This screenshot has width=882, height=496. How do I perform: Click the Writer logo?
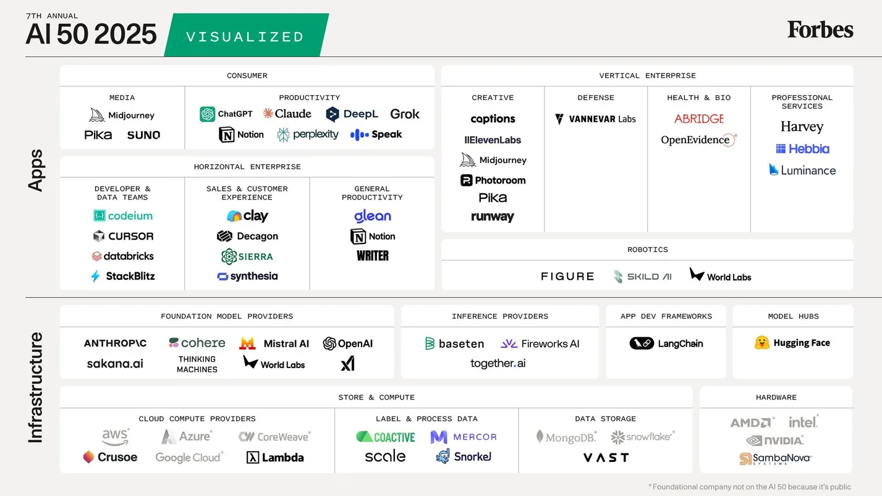tap(373, 256)
